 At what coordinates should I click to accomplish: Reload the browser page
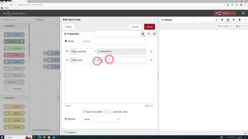point(11,5)
